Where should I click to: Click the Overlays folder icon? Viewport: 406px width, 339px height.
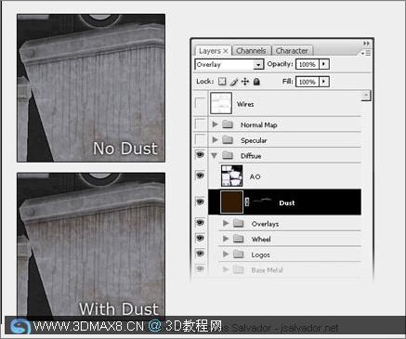click(x=239, y=223)
